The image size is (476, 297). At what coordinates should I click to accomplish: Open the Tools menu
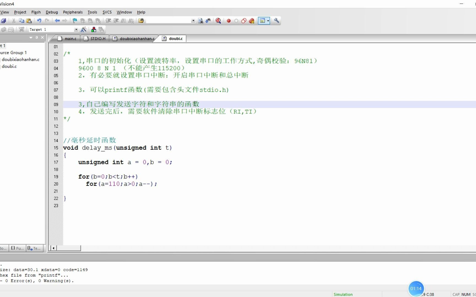(x=92, y=12)
